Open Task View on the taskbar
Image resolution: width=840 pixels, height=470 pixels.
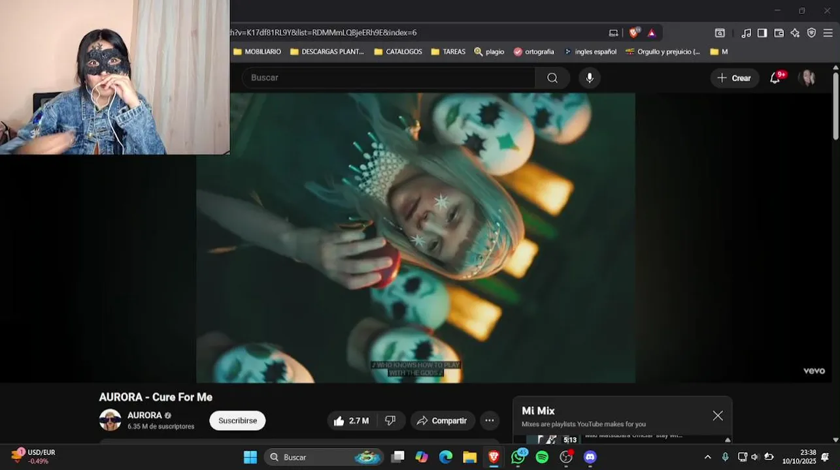click(397, 457)
